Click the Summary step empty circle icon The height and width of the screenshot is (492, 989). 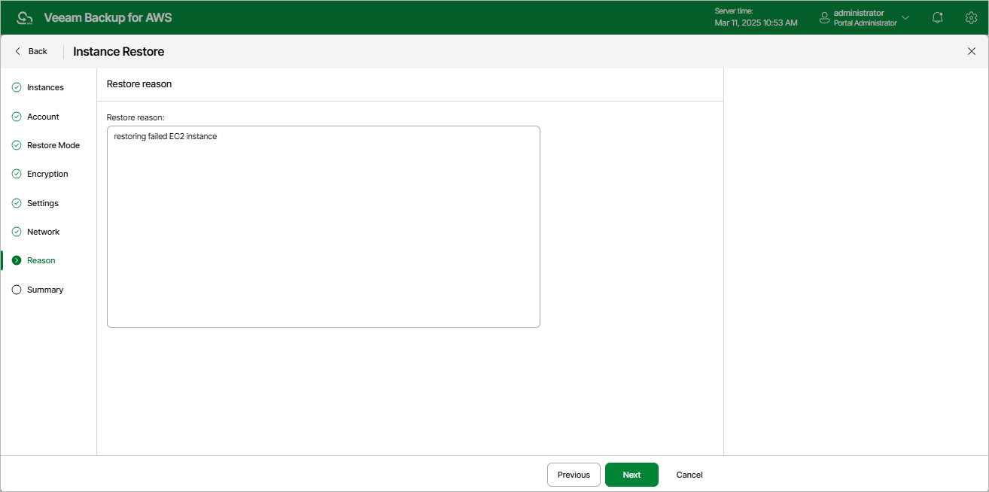click(17, 290)
